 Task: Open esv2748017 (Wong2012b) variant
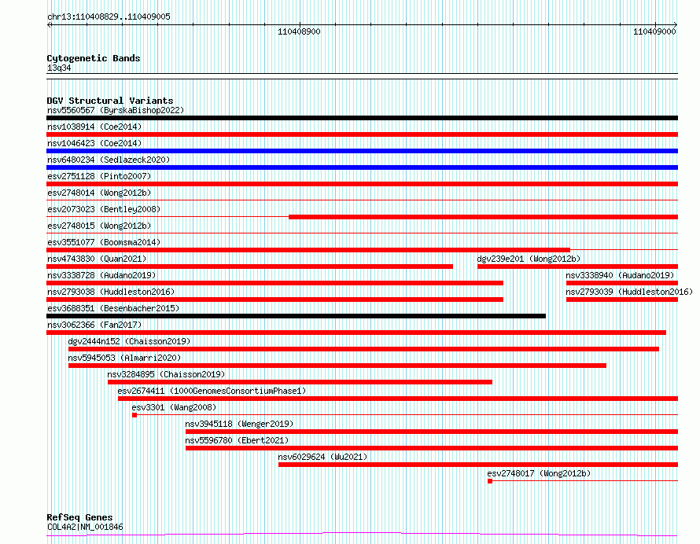[x=539, y=473]
